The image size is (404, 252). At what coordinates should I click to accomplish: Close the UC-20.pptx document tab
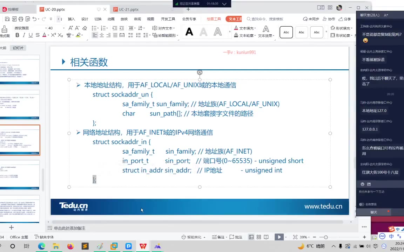(x=105, y=9)
